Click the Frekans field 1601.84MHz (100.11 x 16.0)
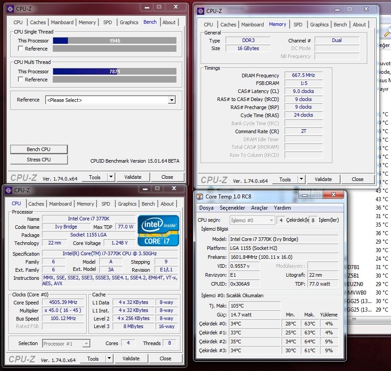The height and width of the screenshot is (371, 391). [283, 257]
